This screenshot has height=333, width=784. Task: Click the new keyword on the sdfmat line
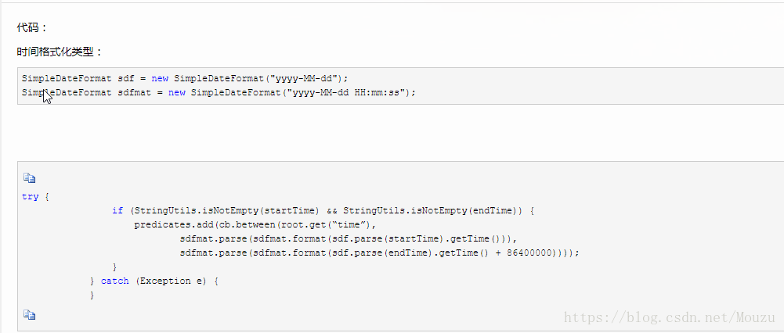pyautogui.click(x=177, y=92)
